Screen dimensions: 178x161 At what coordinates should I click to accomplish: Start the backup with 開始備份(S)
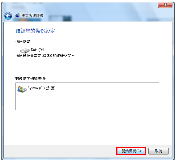131,151
